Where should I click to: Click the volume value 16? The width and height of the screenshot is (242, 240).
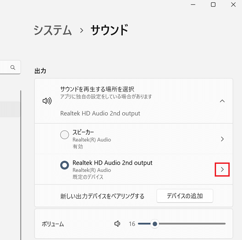[132, 224]
